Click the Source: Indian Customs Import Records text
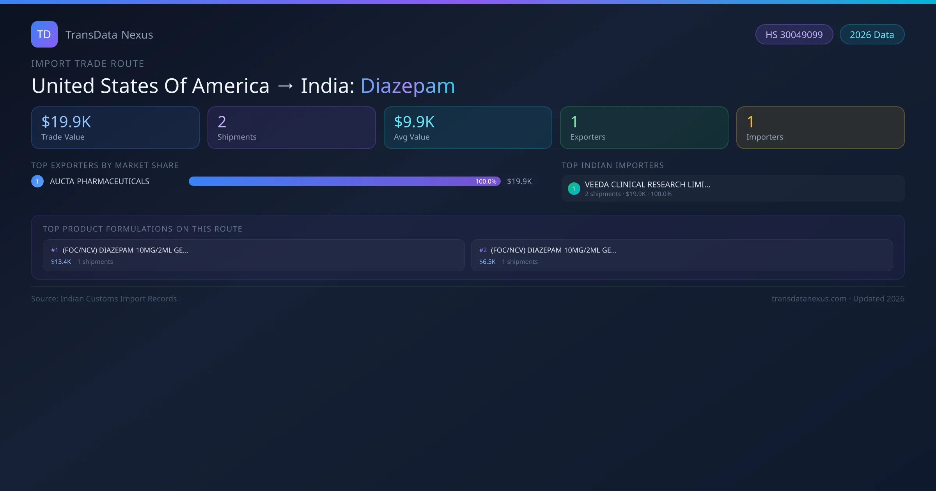The width and height of the screenshot is (936, 491). pos(104,298)
